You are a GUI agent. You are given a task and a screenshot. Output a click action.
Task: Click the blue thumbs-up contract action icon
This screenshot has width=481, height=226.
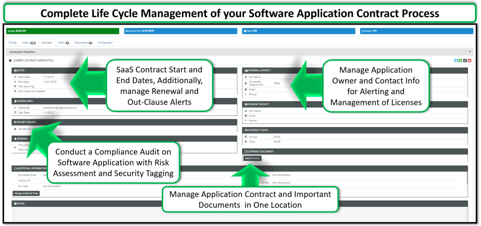pyautogui.click(x=455, y=60)
